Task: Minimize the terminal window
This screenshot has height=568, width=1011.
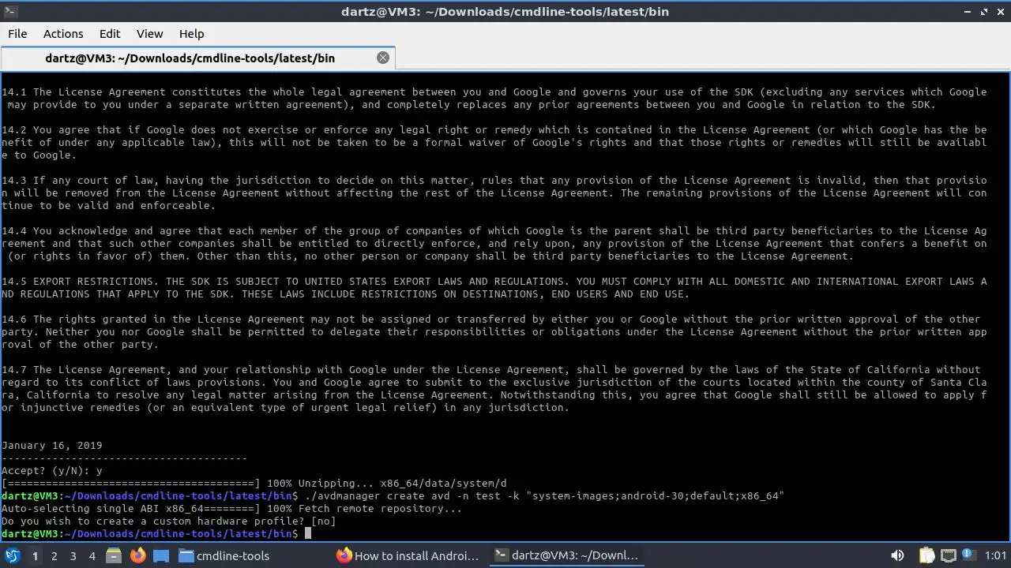Action: pos(968,12)
